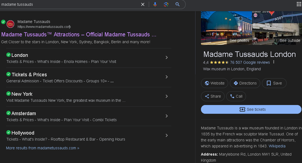Click the https://www.madametussauds.com URL text
This screenshot has width=302, height=163.
click(x=44, y=27)
